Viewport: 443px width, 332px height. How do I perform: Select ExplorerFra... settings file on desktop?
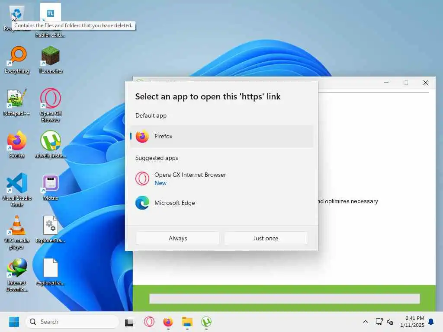click(51, 230)
